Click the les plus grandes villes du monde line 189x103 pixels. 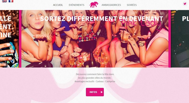click(94, 78)
